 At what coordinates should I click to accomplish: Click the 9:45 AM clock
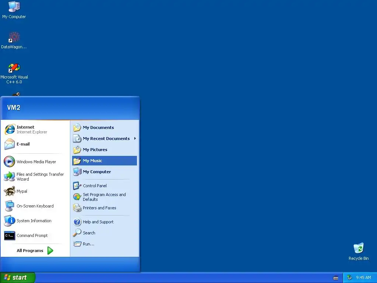tap(363, 277)
